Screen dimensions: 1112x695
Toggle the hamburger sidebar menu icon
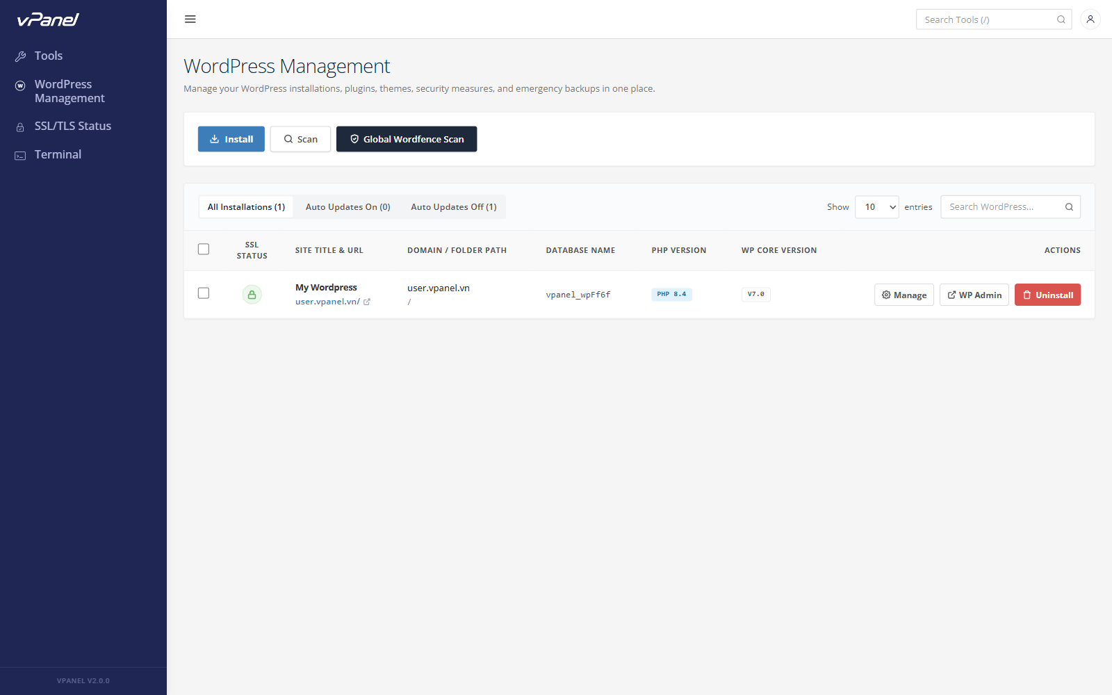[x=190, y=19]
